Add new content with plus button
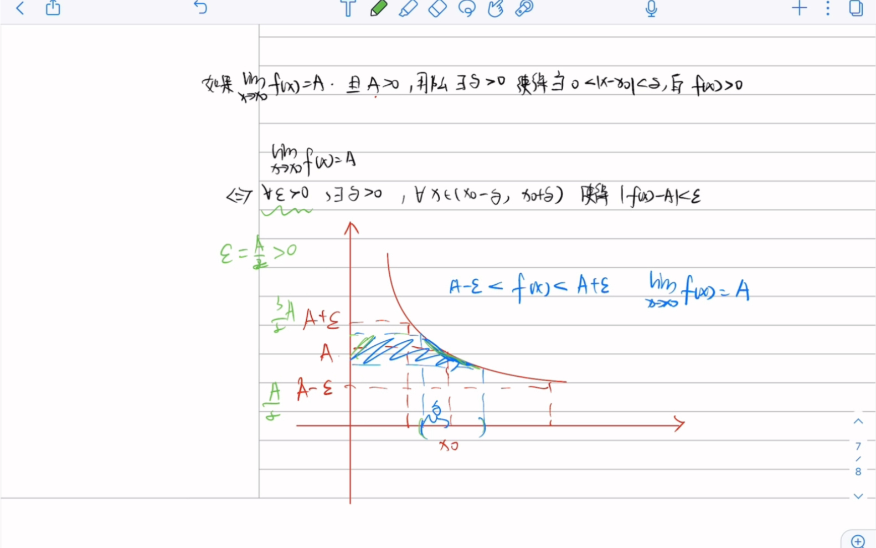Image resolution: width=876 pixels, height=548 pixels. tap(799, 8)
